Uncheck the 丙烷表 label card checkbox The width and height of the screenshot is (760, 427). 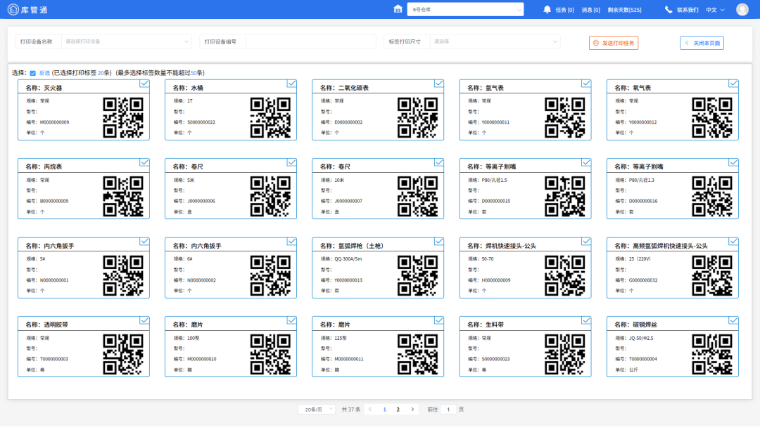pyautogui.click(x=144, y=162)
